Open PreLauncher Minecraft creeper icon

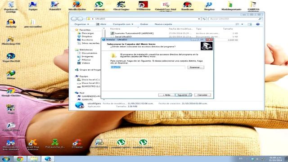(x=55, y=144)
